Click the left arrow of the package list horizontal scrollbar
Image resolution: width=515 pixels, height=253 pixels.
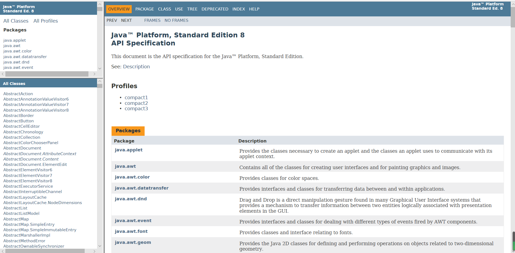click(x=3, y=74)
